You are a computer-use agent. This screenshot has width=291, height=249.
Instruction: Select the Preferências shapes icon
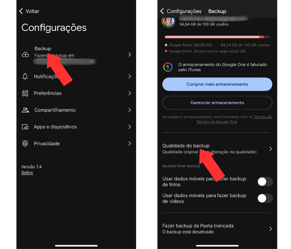click(25, 93)
